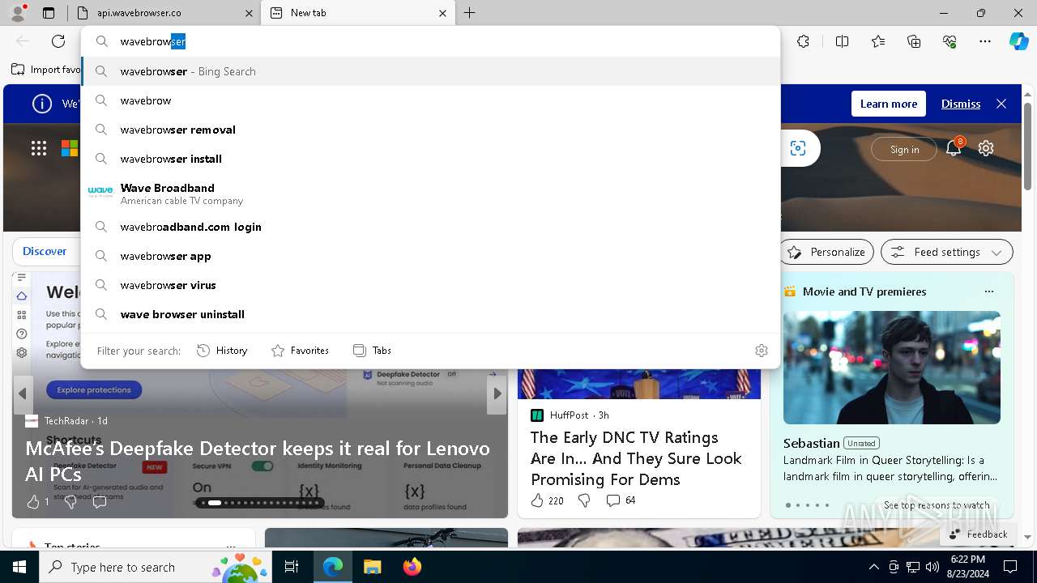This screenshot has height=583, width=1037.
Task: Click the Sign in button
Action: [x=904, y=149]
